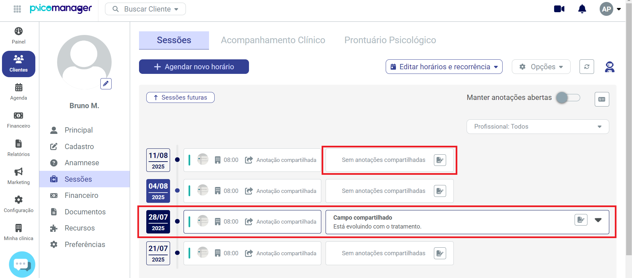Click 'Sem anotações compartilhadas' in 21/07 row
Image resolution: width=632 pixels, height=278 pixels.
click(384, 253)
